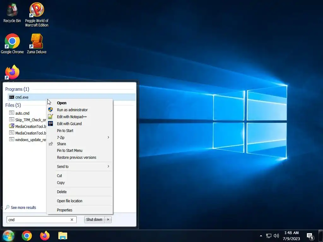The width and height of the screenshot is (323, 242).
Task: Launch Peggle World of Warcraft Edition shortcut
Action: click(37, 15)
